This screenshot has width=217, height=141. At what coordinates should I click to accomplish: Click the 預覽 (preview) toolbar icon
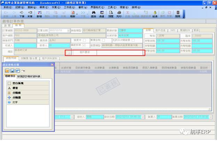(111, 14)
